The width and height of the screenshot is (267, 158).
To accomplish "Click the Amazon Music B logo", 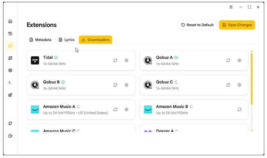I will (x=148, y=109).
